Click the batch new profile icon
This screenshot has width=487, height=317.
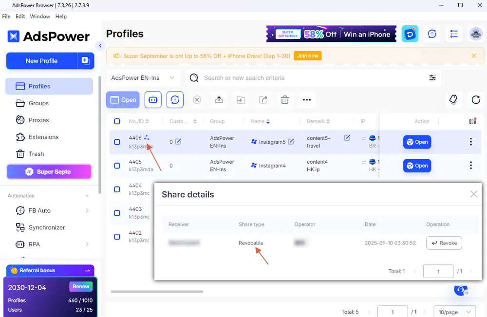tap(85, 61)
